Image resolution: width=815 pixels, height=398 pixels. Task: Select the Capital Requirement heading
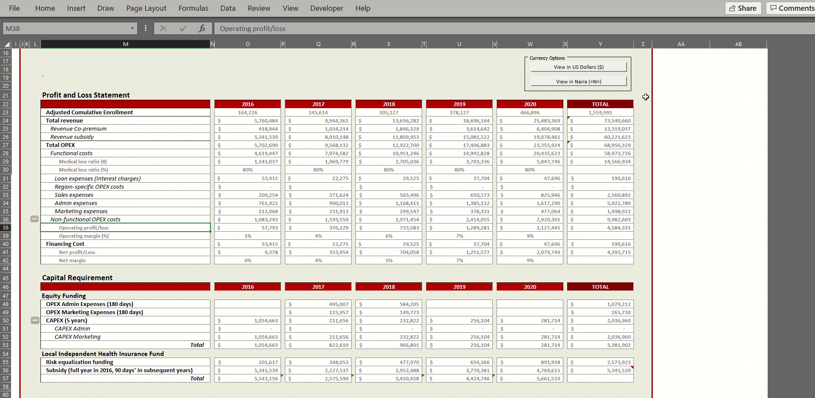(x=77, y=278)
